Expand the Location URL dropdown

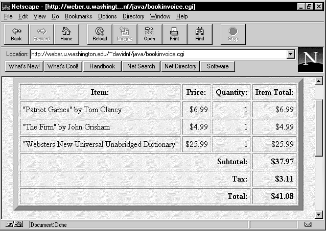click(x=291, y=54)
